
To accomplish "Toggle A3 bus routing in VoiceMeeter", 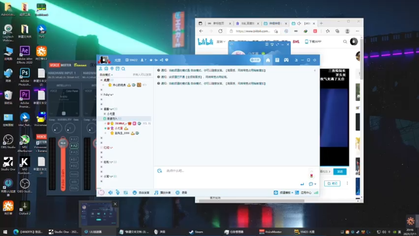I will [74, 152].
